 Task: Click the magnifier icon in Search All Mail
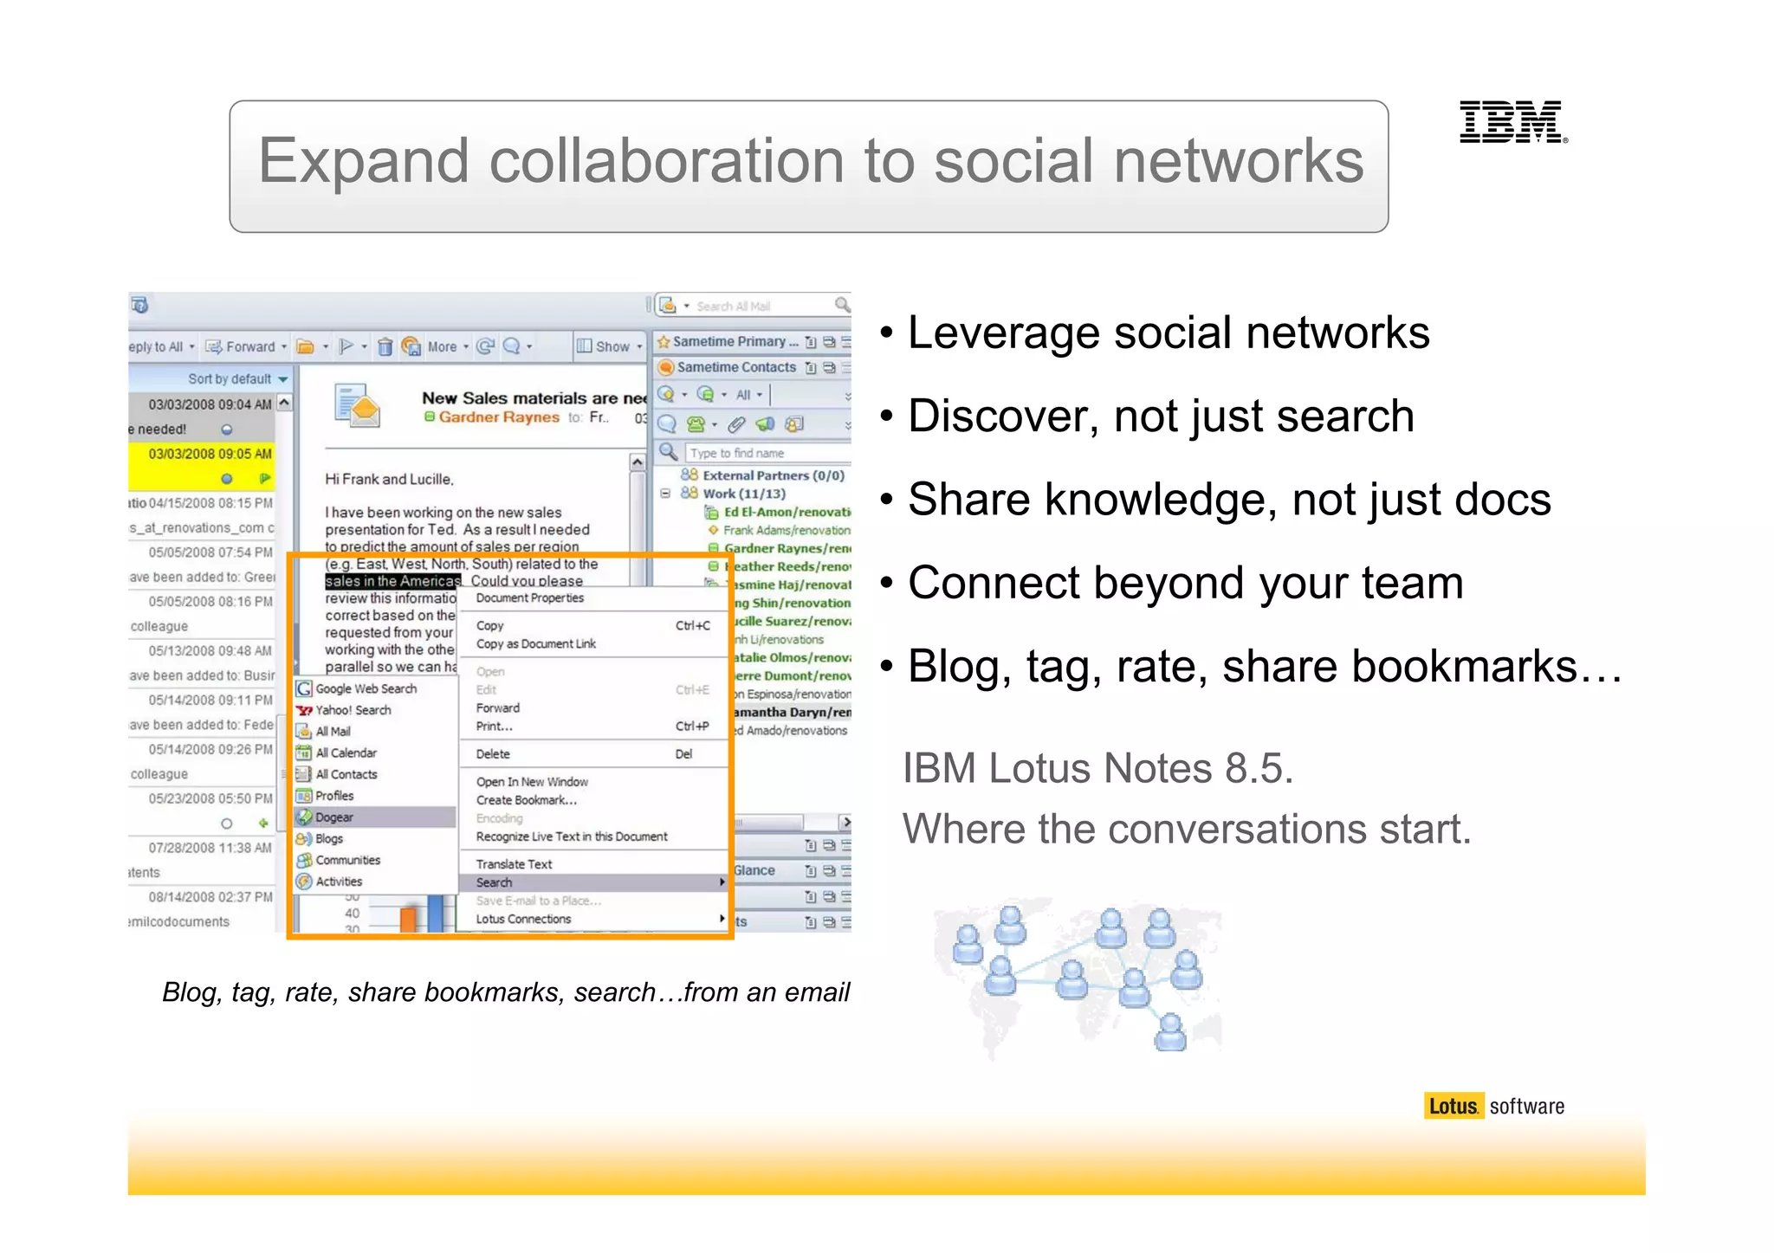841,305
